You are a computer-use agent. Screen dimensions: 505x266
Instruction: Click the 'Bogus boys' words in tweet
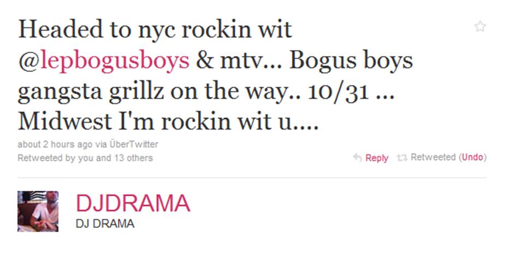coord(351,61)
